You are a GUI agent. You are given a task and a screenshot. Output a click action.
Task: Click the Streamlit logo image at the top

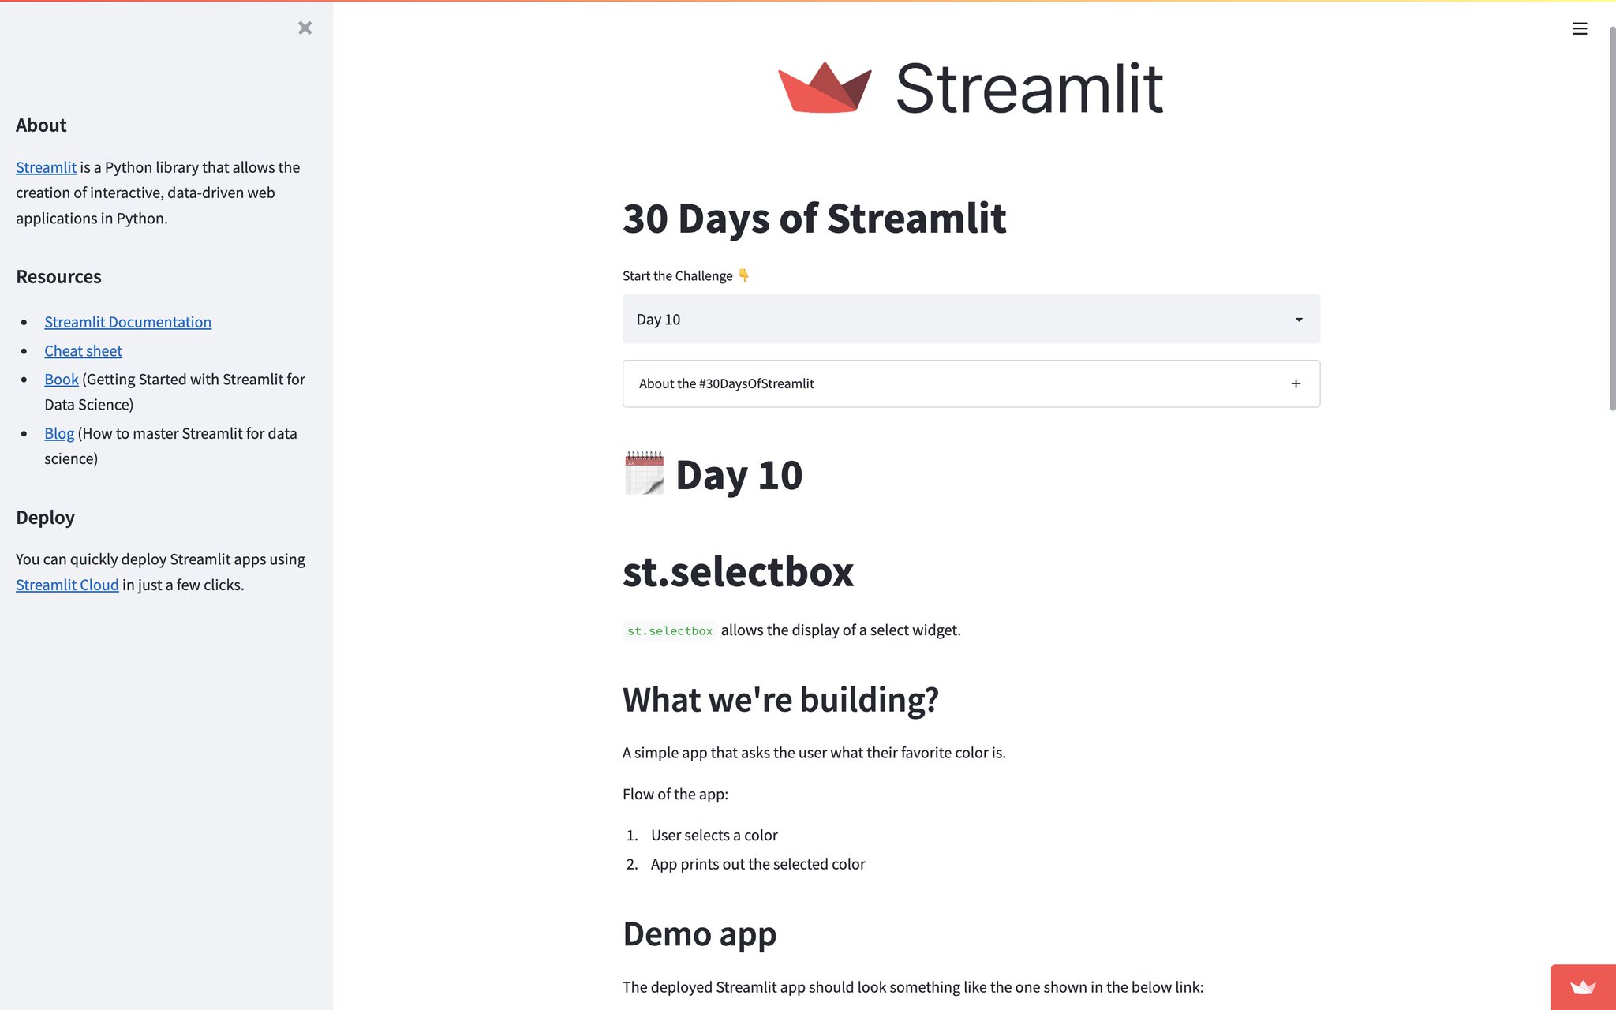coord(971,88)
